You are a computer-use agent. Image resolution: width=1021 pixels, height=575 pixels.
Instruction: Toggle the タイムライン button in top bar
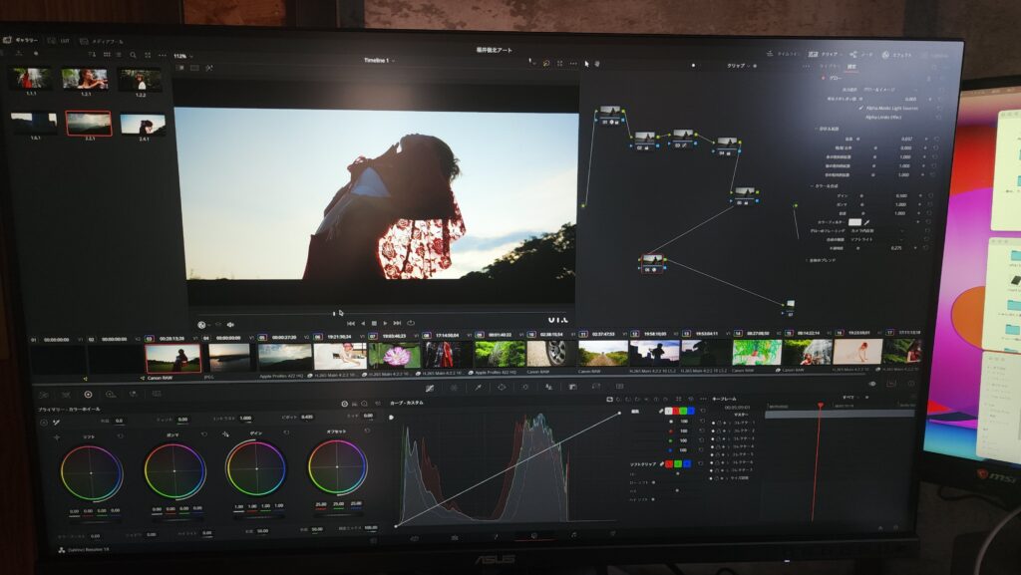(x=784, y=54)
